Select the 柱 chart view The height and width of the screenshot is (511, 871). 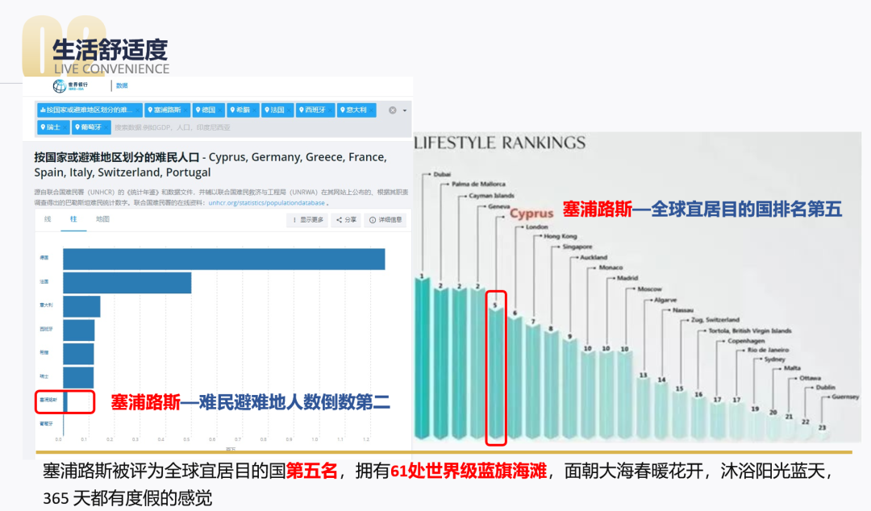73,219
